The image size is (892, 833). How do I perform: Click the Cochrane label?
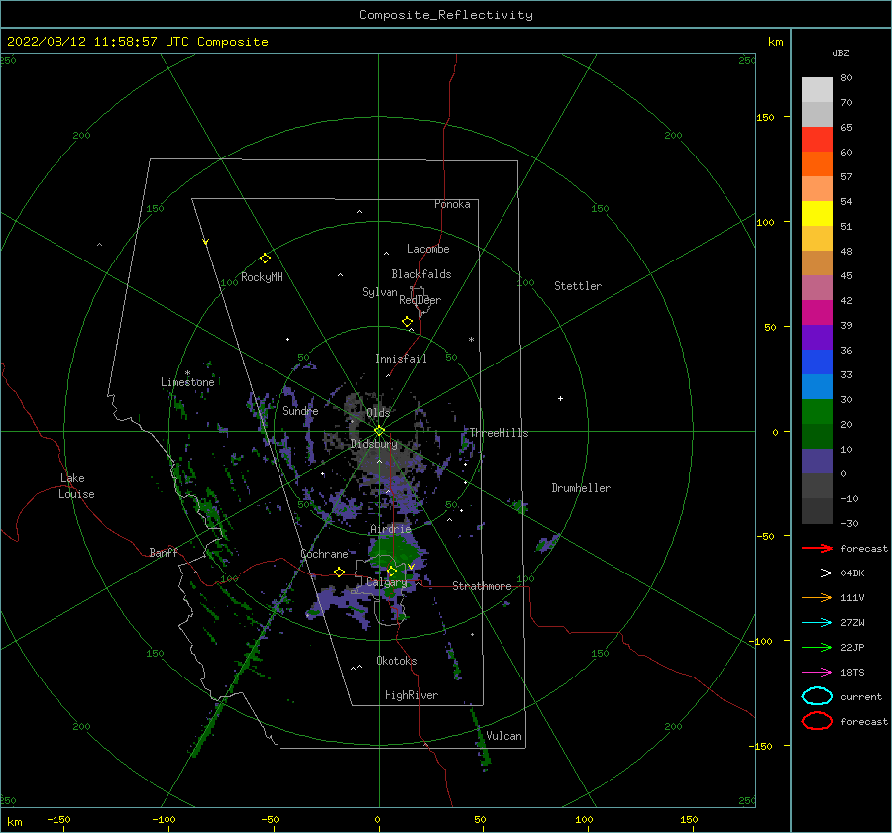(x=324, y=554)
